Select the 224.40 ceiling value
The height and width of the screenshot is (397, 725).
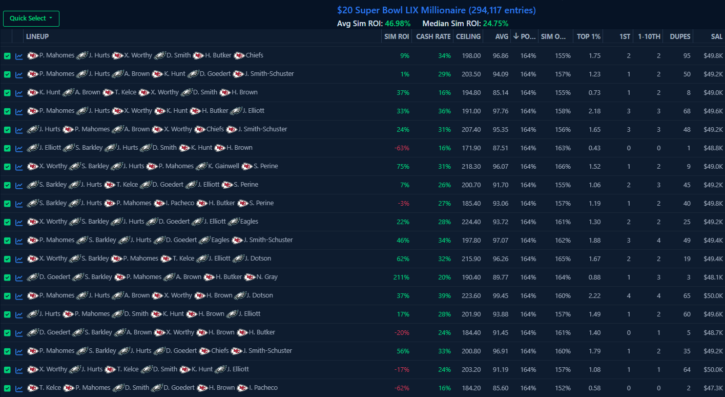coord(471,222)
